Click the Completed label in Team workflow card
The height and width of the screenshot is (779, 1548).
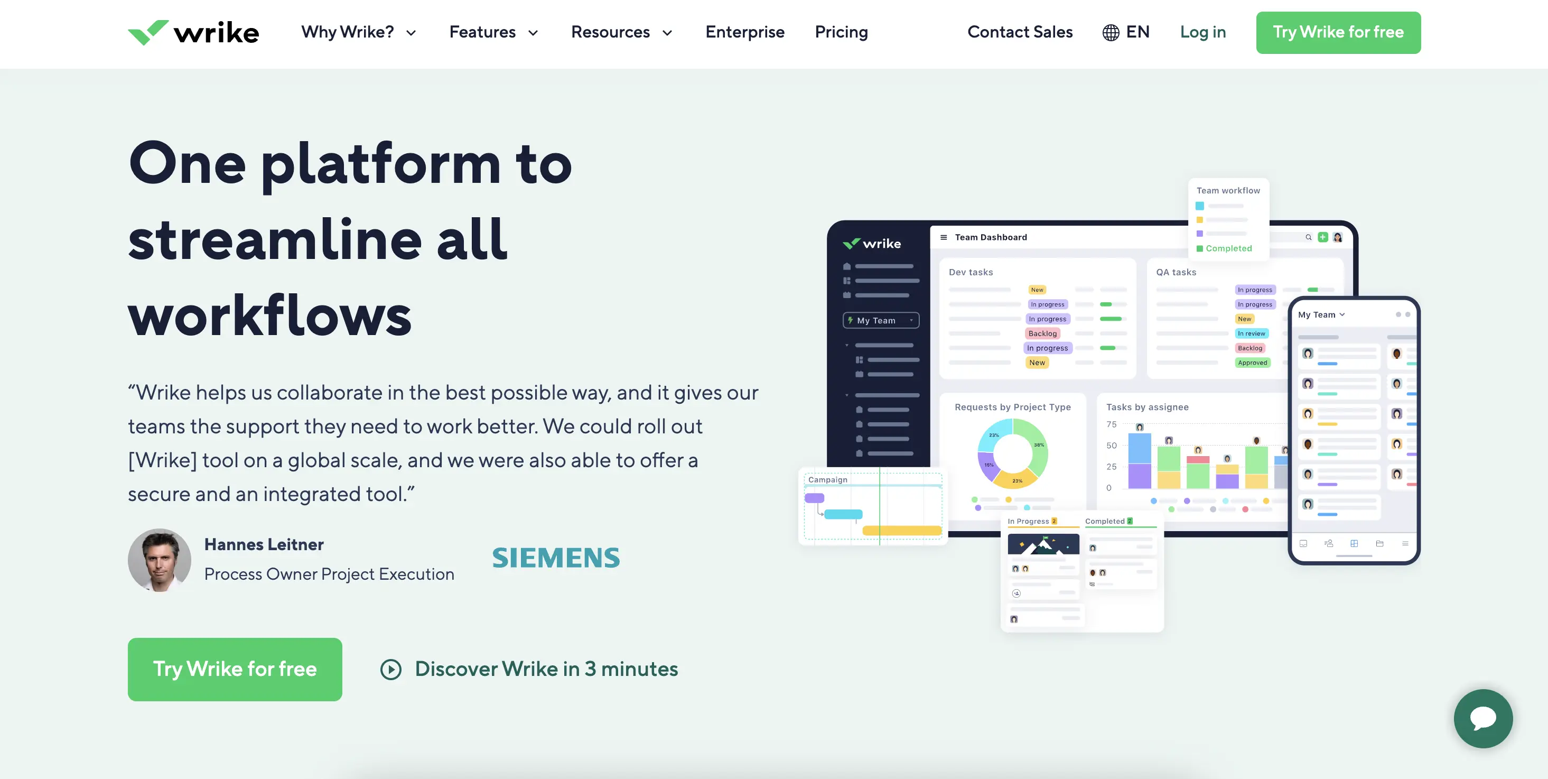pyautogui.click(x=1229, y=248)
